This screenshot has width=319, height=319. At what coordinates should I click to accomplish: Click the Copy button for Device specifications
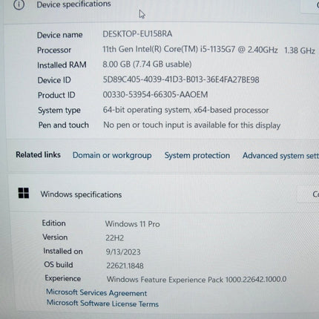coord(310,5)
